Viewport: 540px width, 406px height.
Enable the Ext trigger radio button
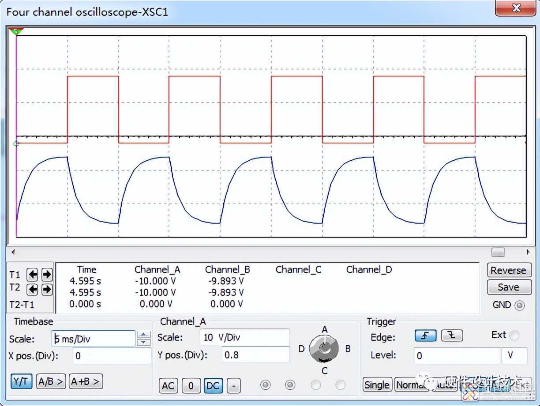tap(514, 336)
